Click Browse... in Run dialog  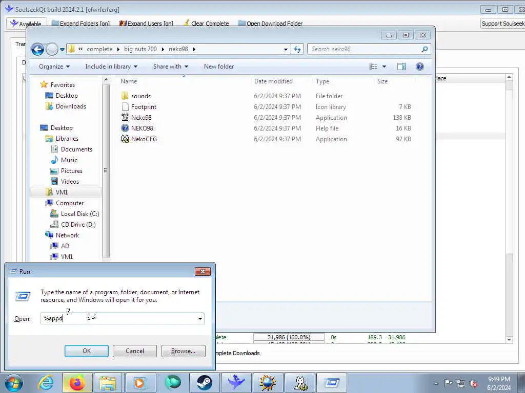[183, 351]
